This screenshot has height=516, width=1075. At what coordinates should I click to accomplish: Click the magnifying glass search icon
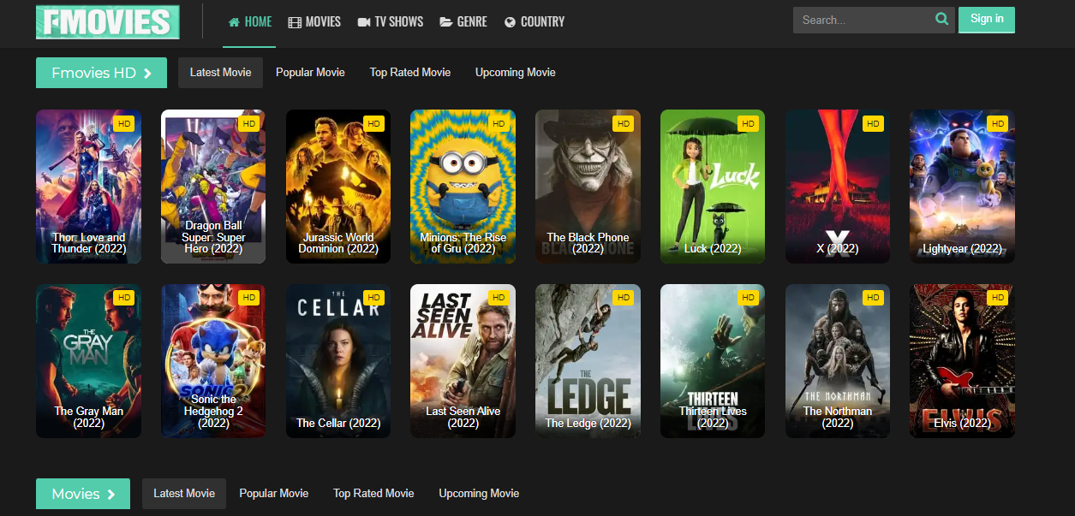tap(941, 19)
